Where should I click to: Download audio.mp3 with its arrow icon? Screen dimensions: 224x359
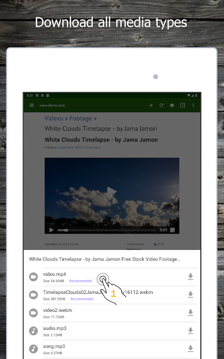click(x=190, y=331)
